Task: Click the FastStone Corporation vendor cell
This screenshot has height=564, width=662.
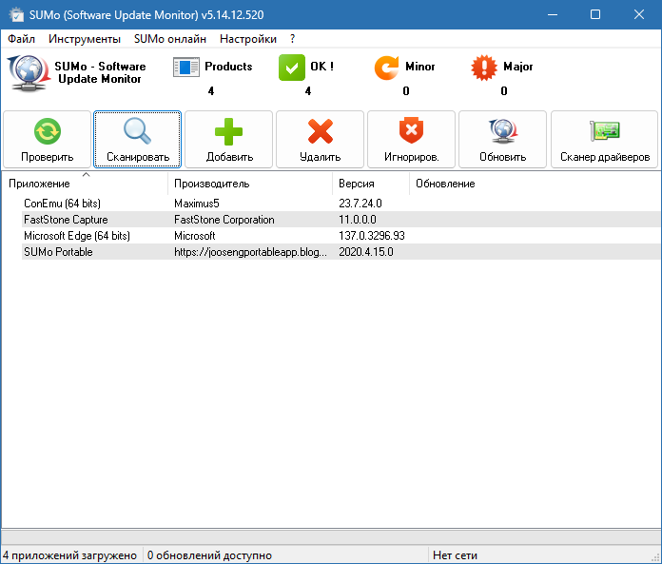Action: pos(224,220)
